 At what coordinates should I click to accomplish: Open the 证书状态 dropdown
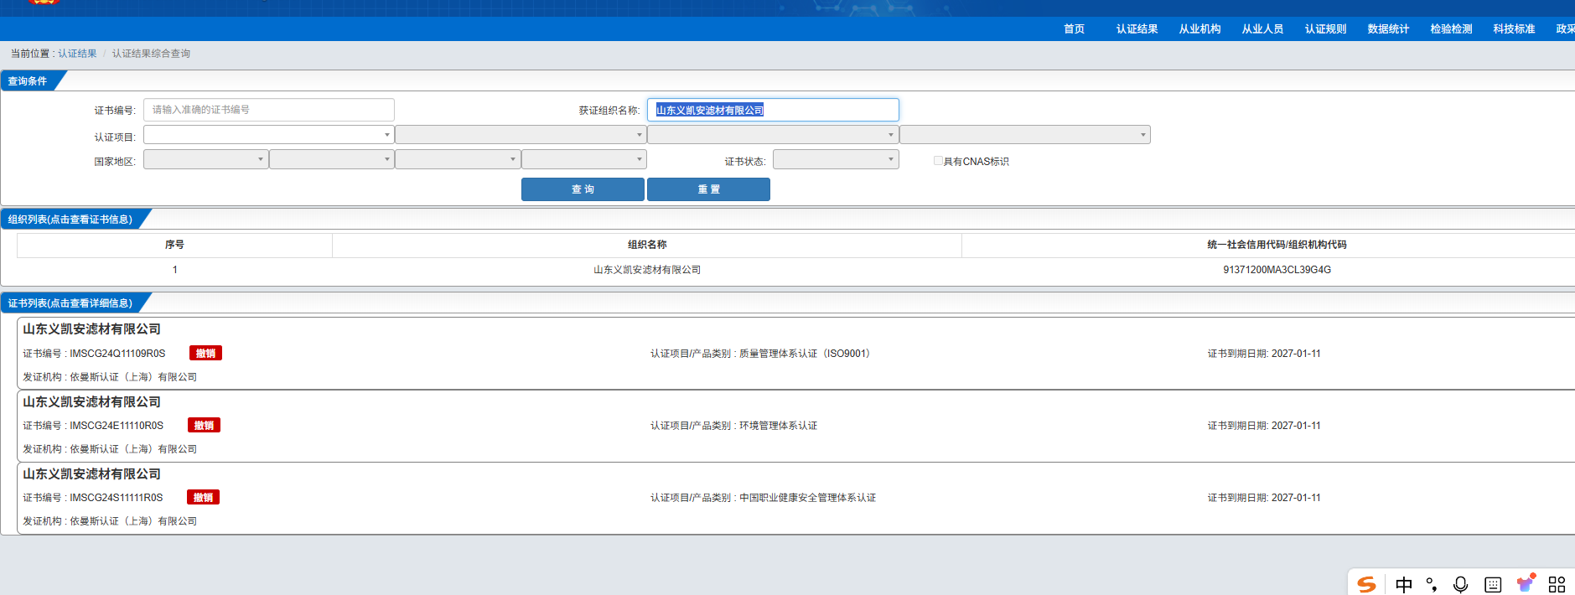click(x=836, y=159)
